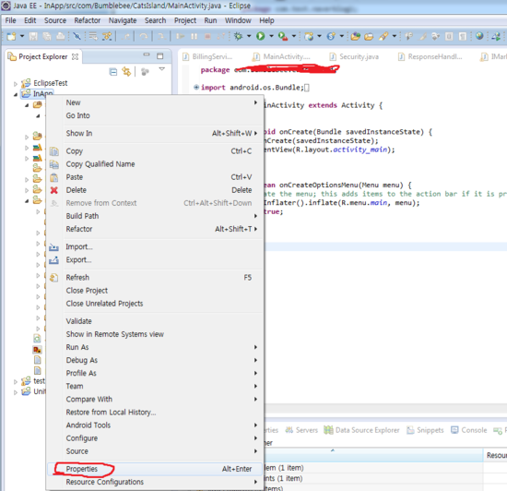Open the Navigate menu
The image size is (507, 491).
point(123,20)
